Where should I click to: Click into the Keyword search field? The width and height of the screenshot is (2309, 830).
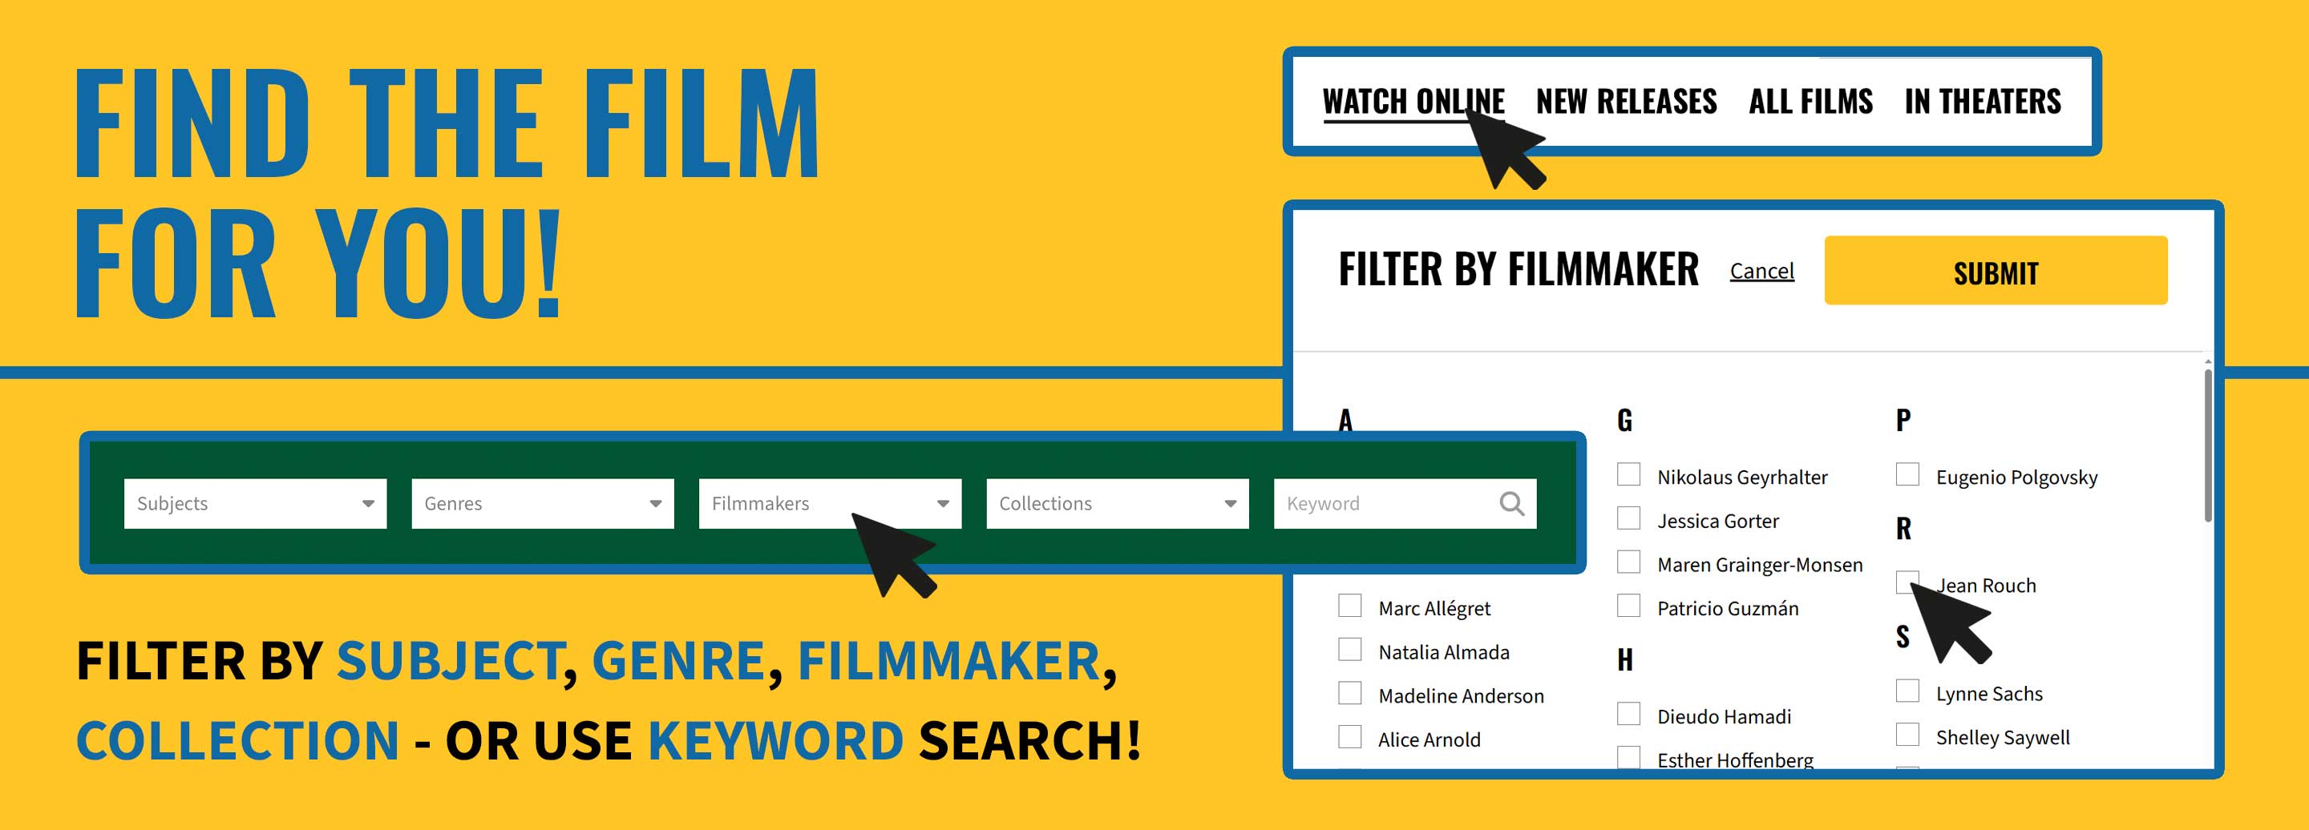click(x=1405, y=503)
